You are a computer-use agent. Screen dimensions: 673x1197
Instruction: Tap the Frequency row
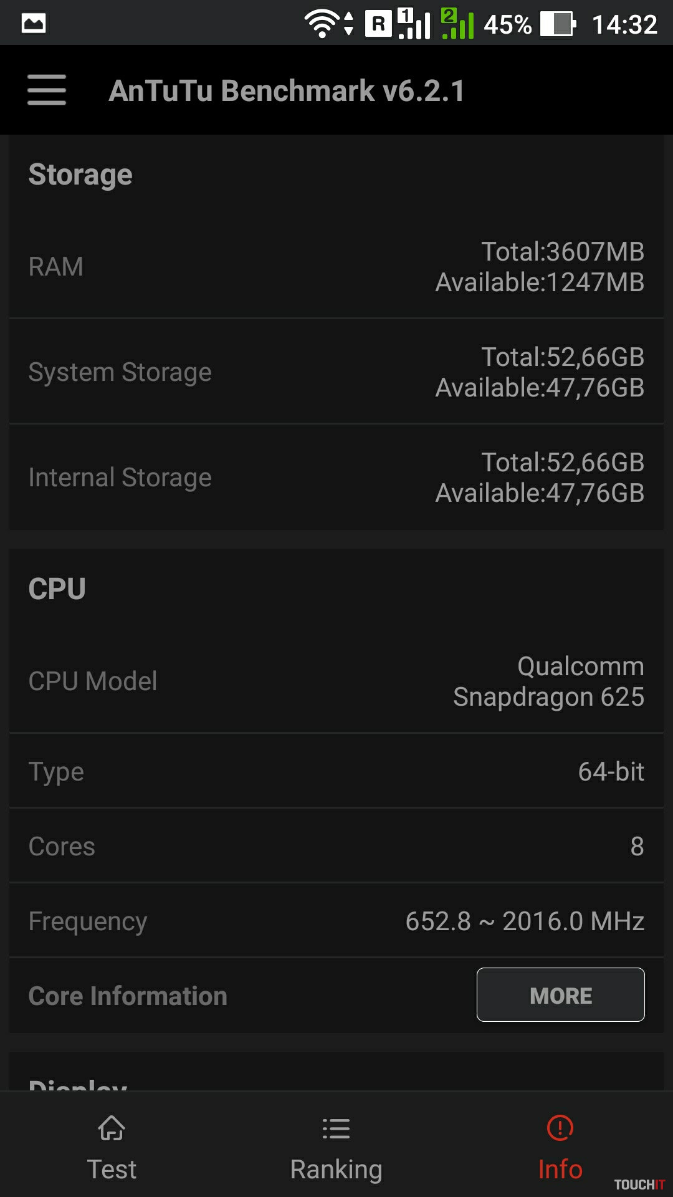(336, 921)
